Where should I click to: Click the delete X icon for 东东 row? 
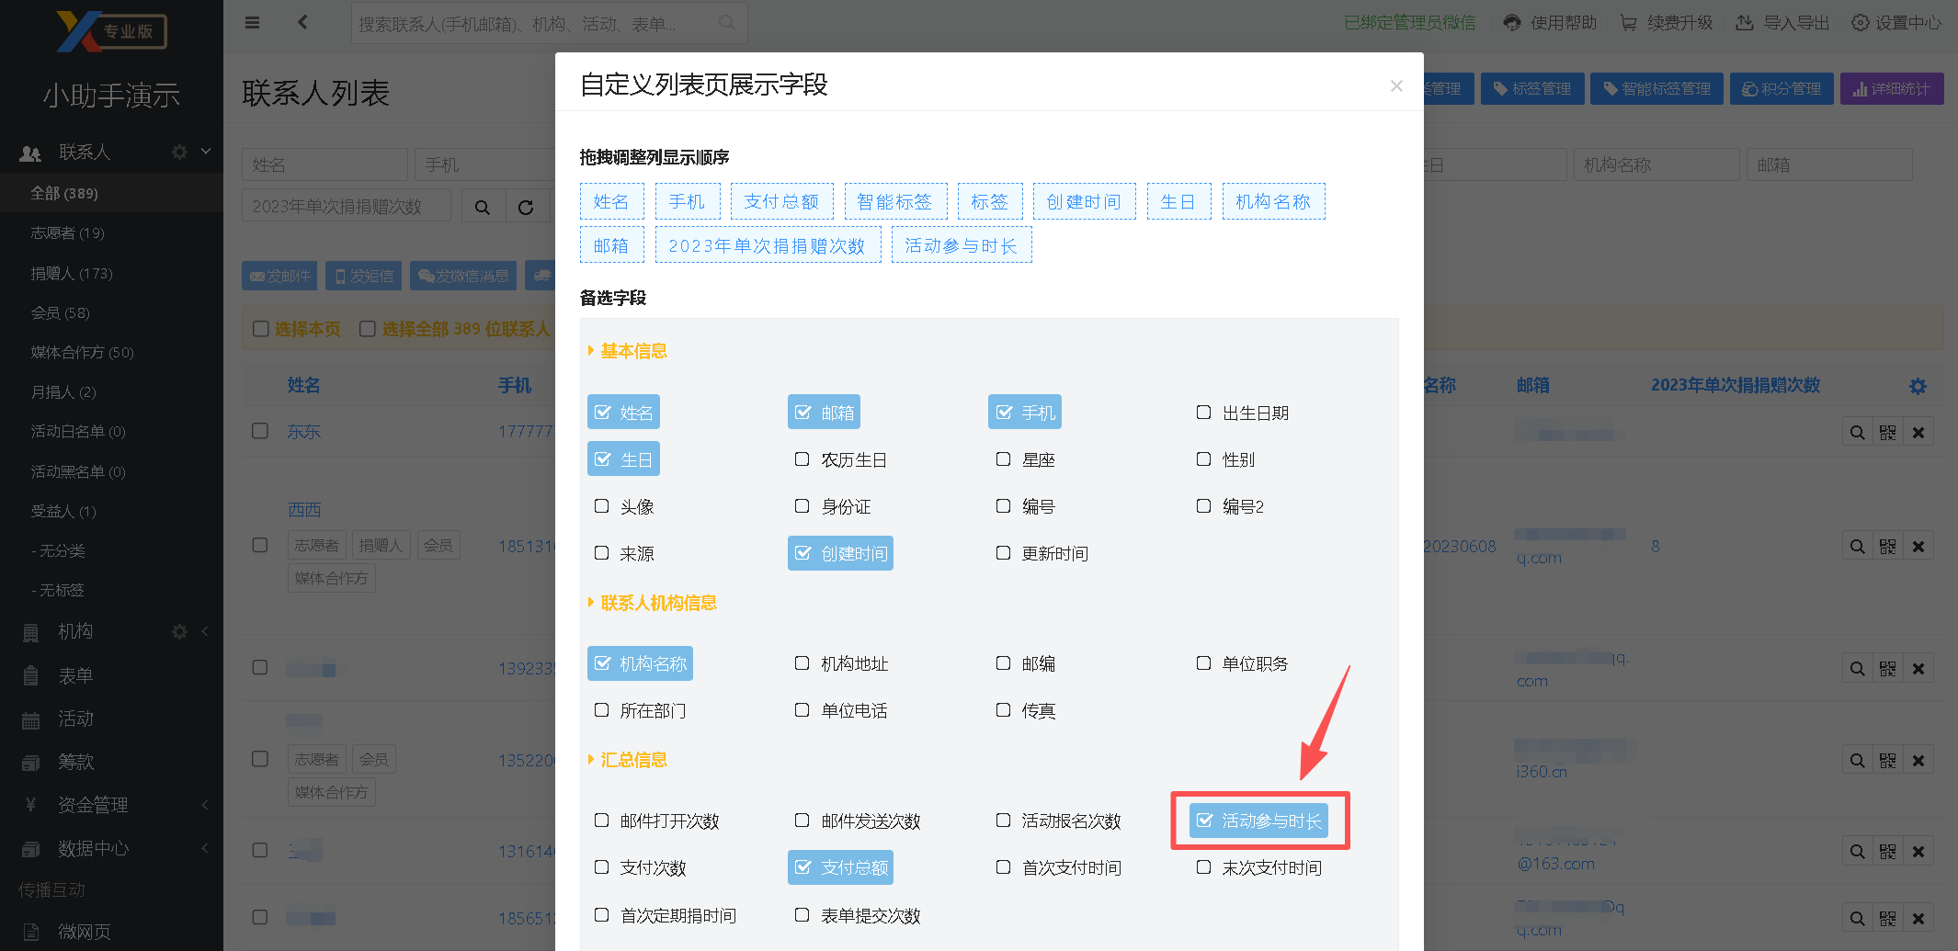click(x=1918, y=433)
